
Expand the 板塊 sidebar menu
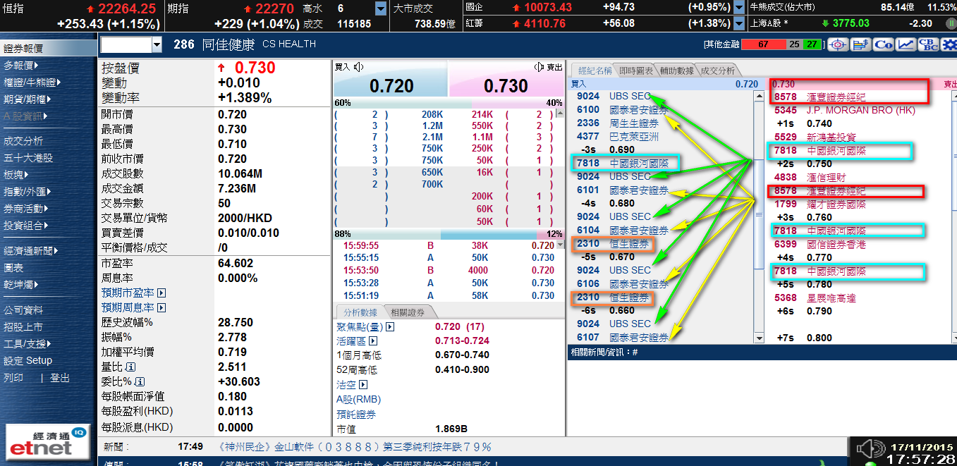tap(16, 175)
